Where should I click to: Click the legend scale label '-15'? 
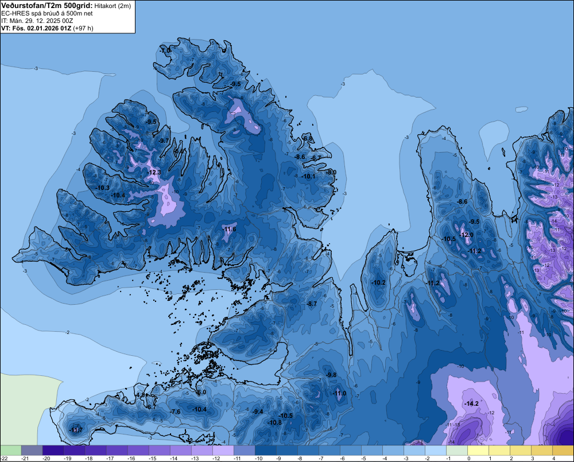tap(153, 459)
